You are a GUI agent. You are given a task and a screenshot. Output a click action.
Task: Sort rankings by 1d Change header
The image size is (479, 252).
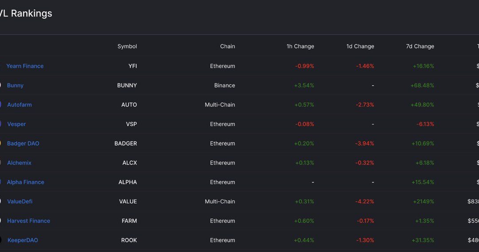coord(360,47)
